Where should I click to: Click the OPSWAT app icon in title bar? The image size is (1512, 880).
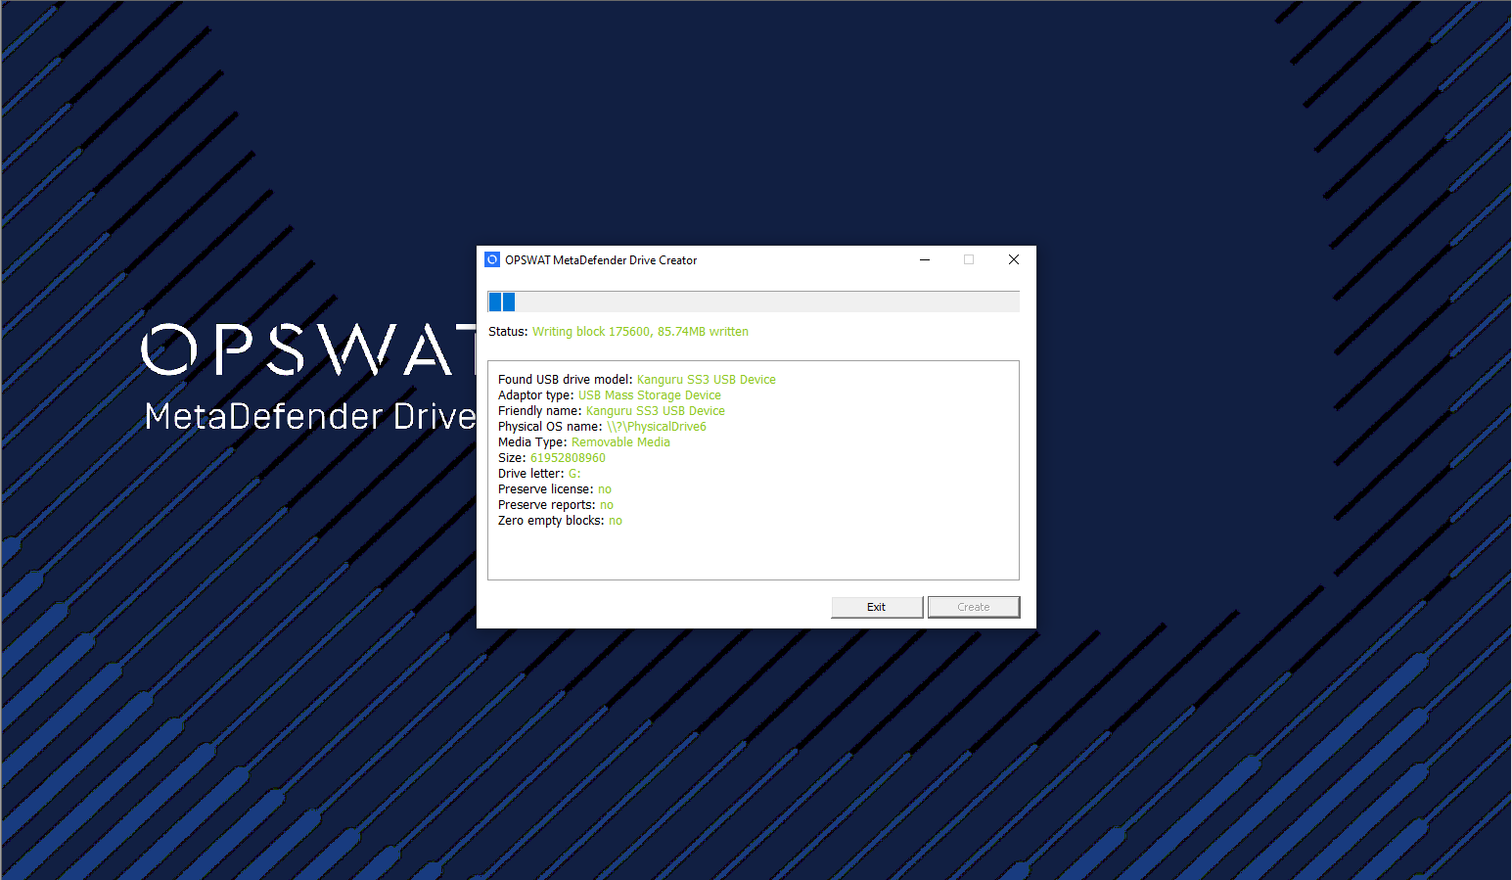492,259
